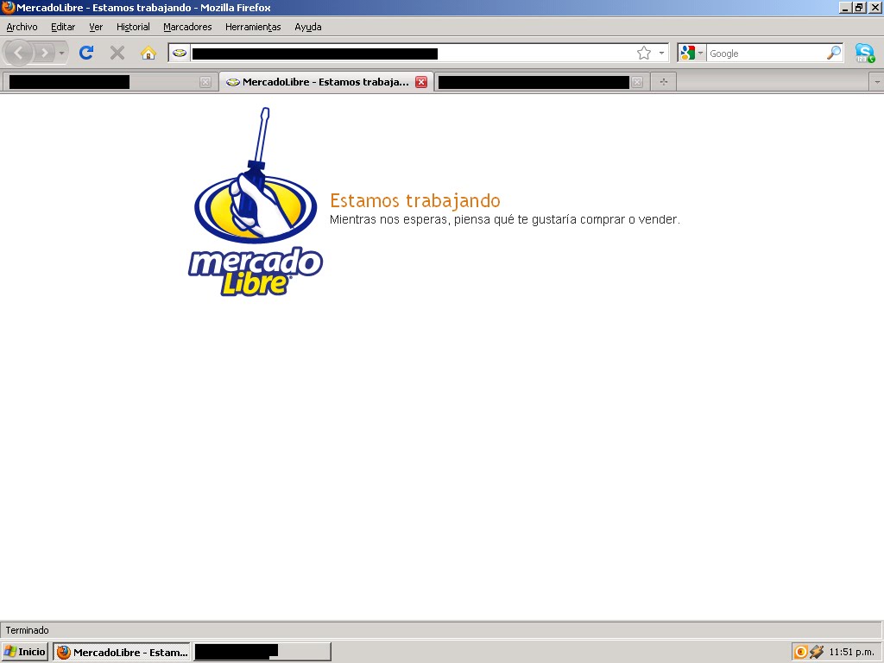Expand the address bar history dropdown
884x663 pixels.
click(x=661, y=53)
